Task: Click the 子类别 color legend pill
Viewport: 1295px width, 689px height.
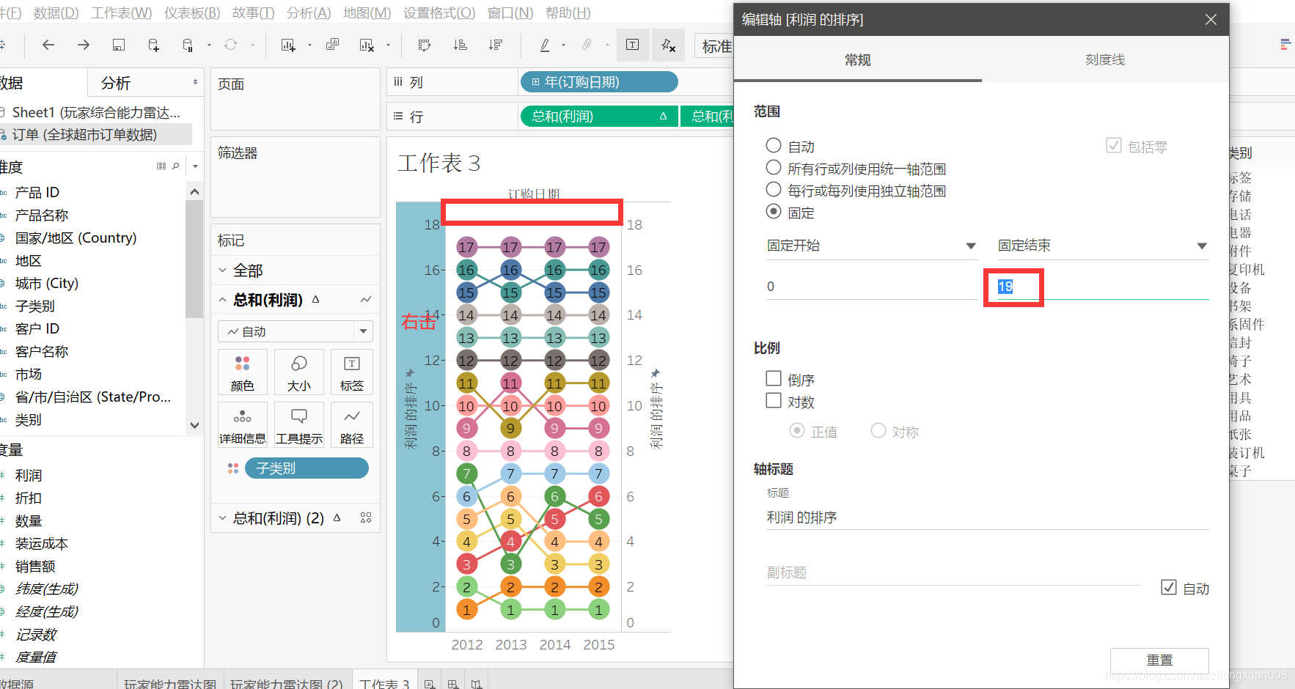Action: [x=307, y=468]
